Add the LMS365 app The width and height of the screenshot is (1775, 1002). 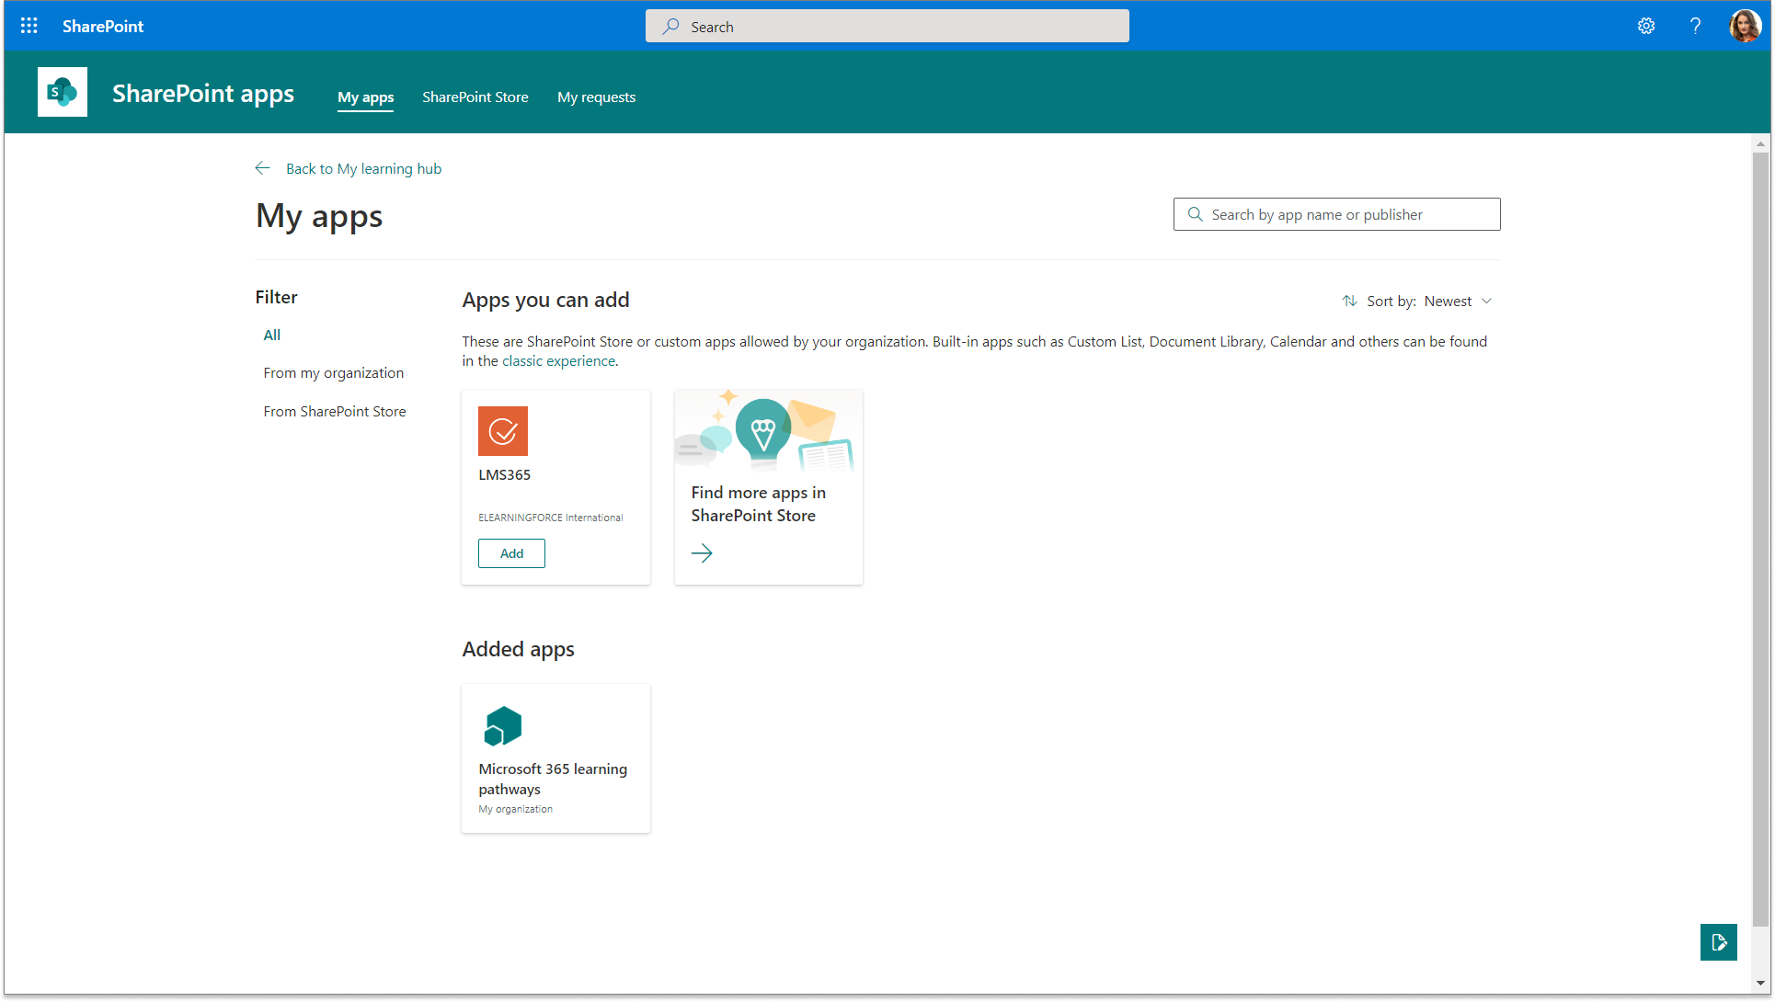(x=511, y=553)
